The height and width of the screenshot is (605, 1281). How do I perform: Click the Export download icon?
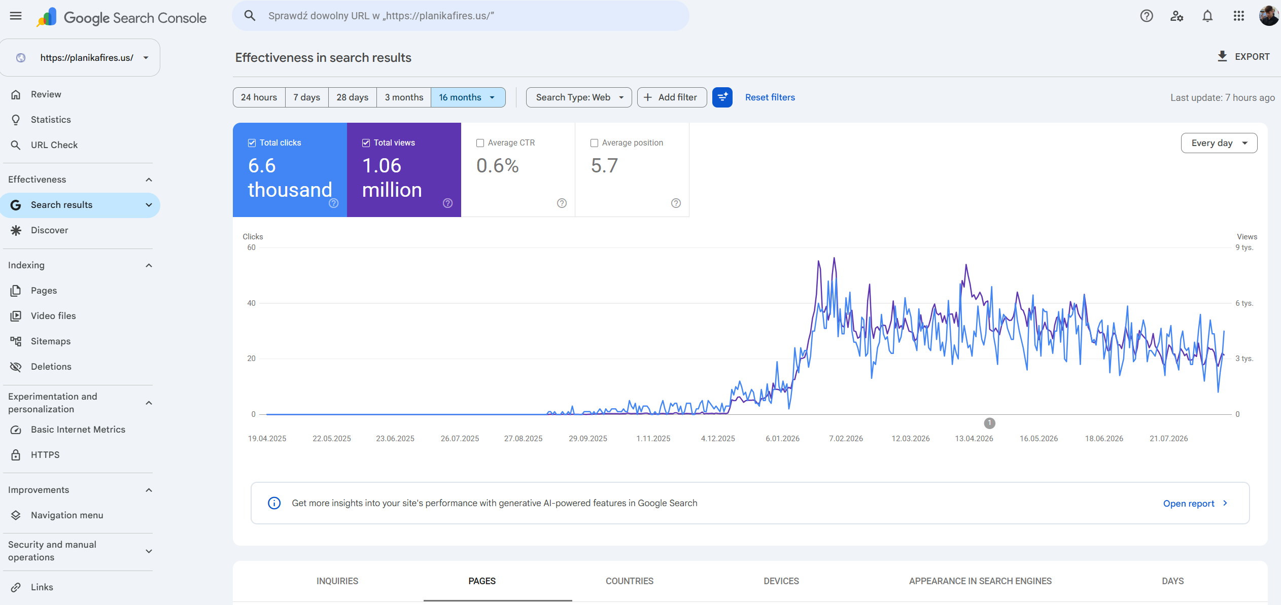click(1223, 56)
